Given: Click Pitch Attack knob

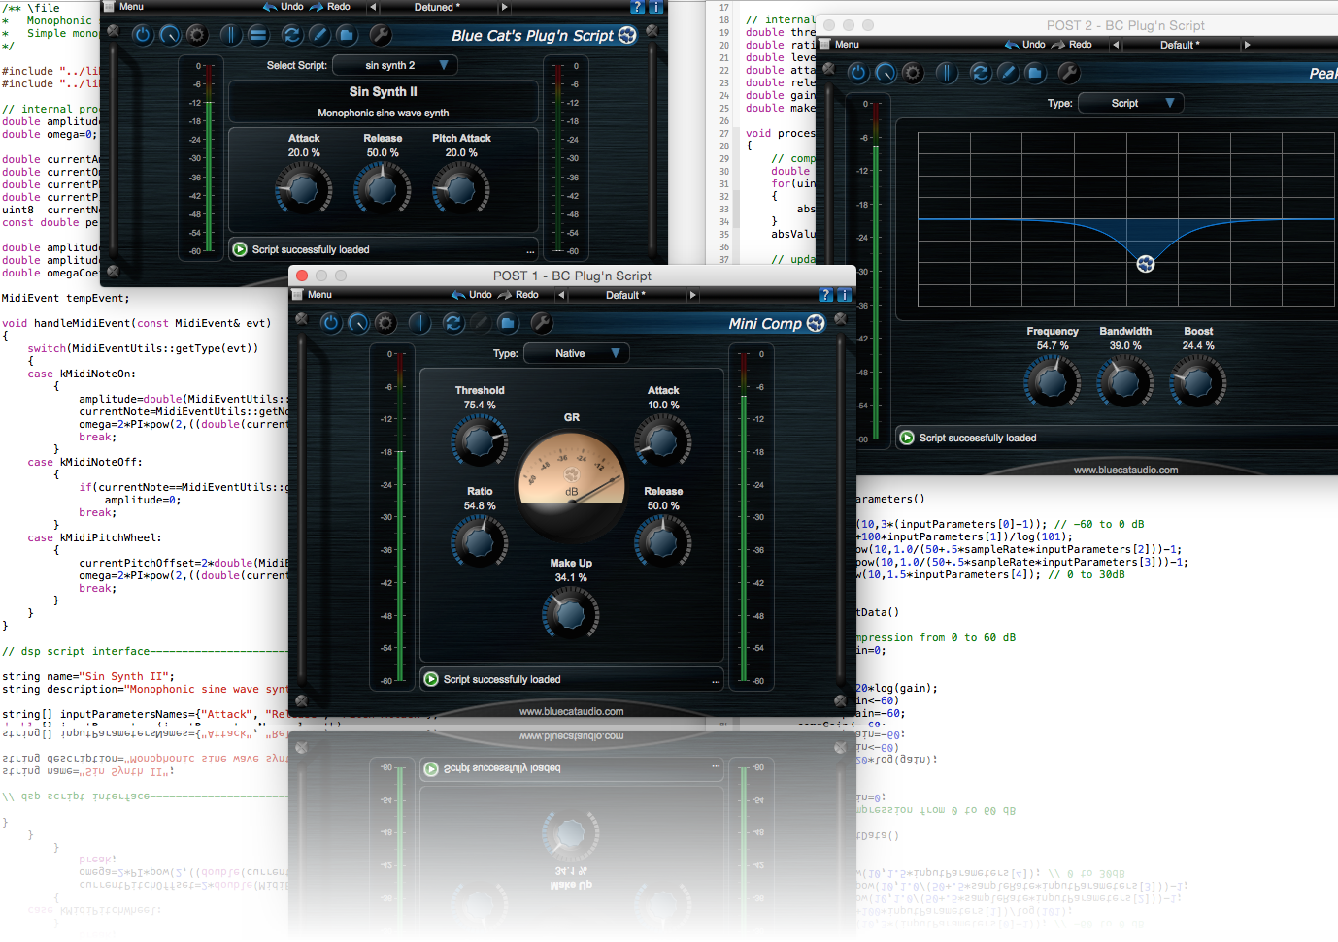Looking at the screenshot, I should (461, 188).
